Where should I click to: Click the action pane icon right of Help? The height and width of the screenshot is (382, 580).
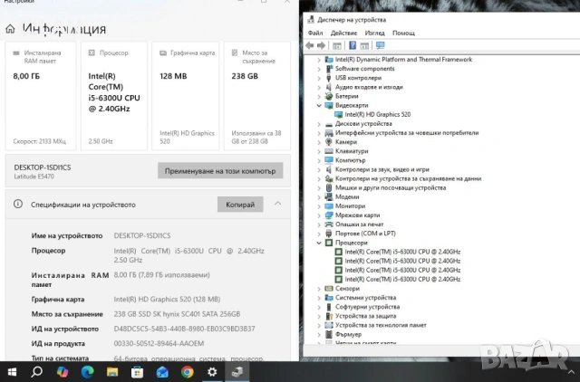click(x=364, y=46)
